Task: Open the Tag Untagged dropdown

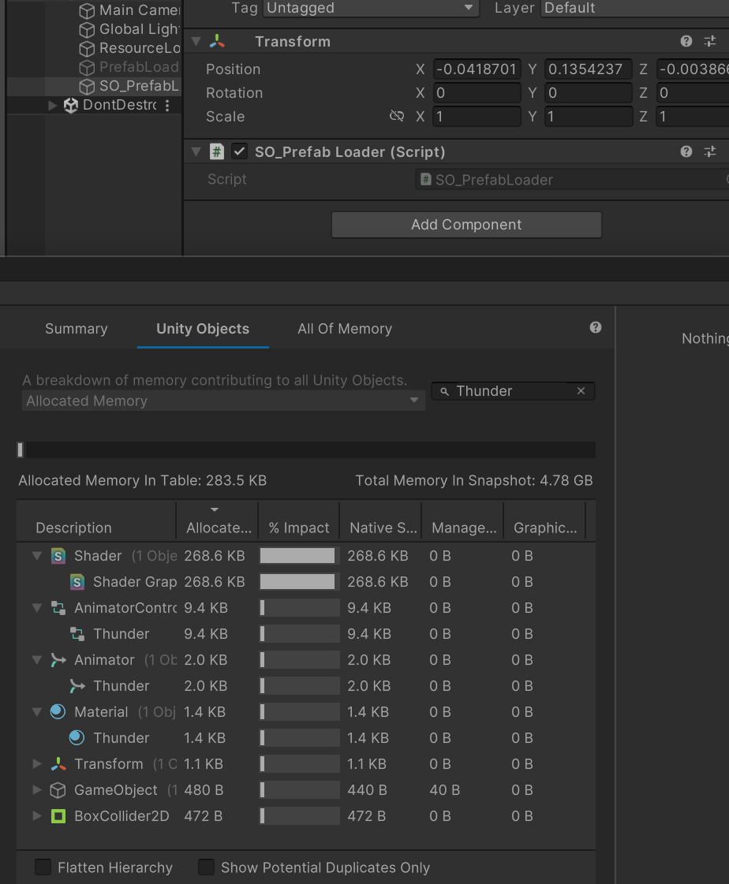Action: pos(371,8)
